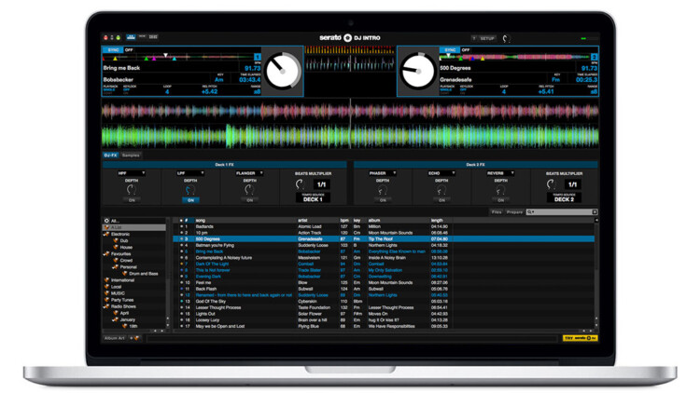Switch to the DJ-FX tab
Screen dimensions: 700x393
pos(110,156)
